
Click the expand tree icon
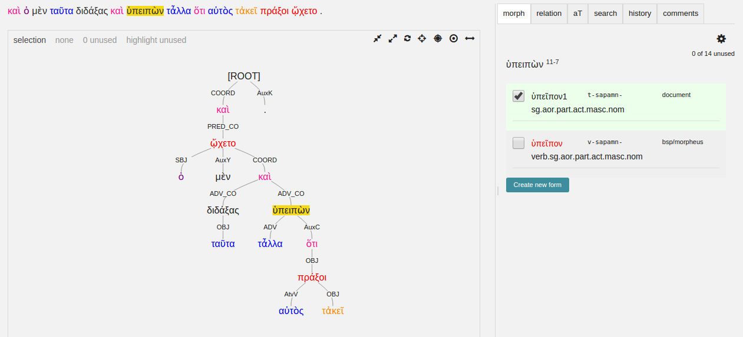pos(392,38)
